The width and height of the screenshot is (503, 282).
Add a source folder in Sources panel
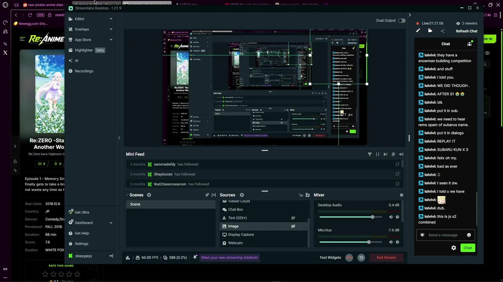307,195
